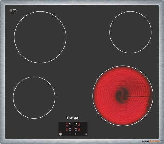164x144 pixels.
Task: Click the front-right heat level digit display
Action: (x=79, y=130)
